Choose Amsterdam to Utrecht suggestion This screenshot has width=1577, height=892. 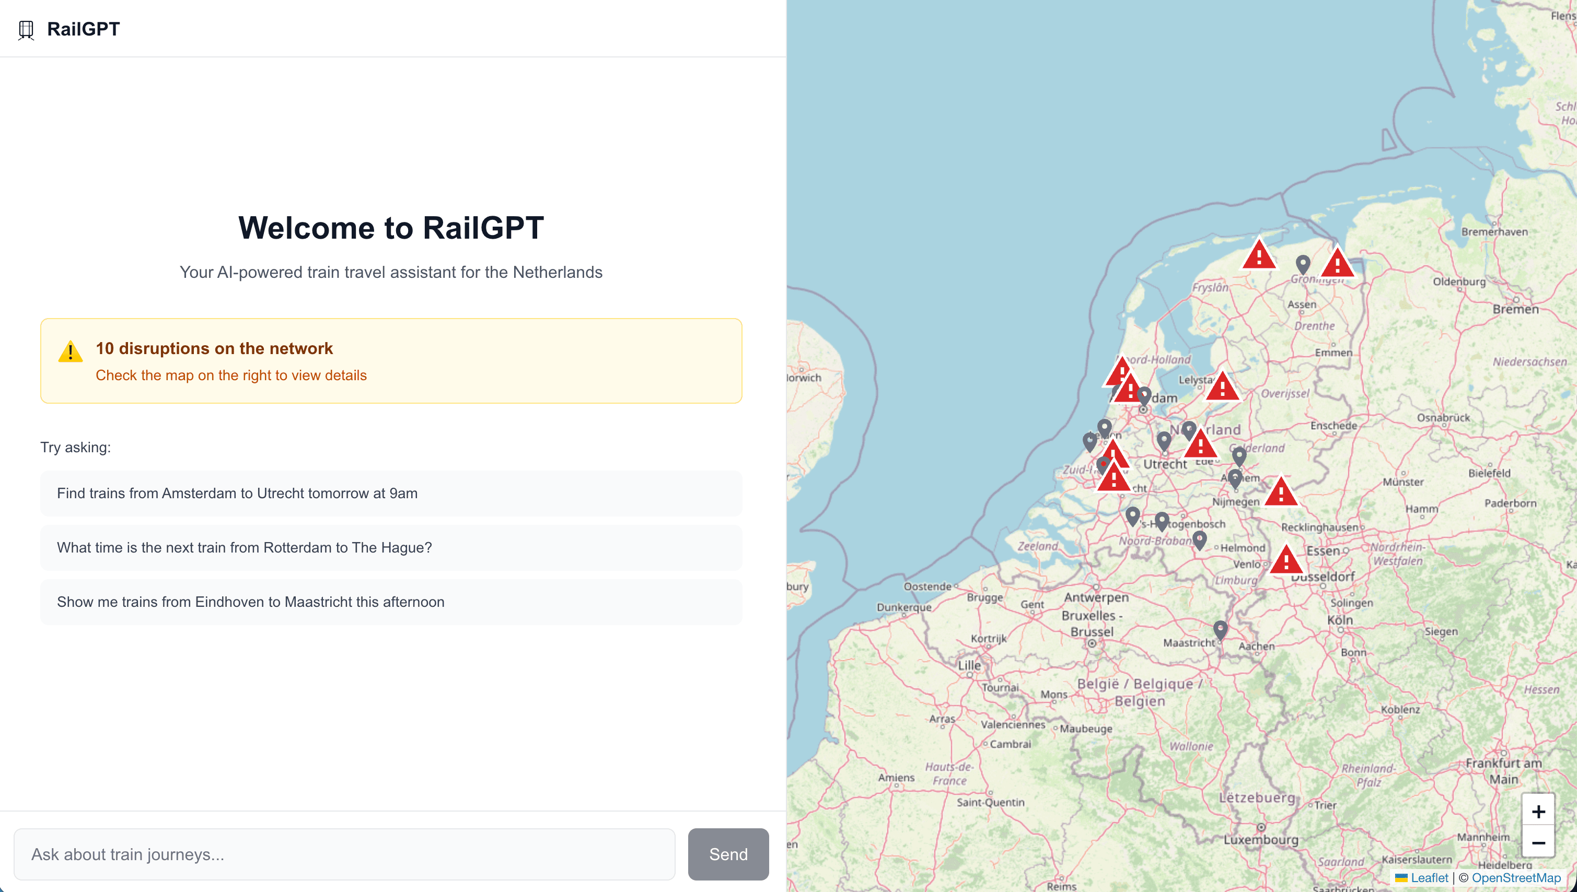391,493
